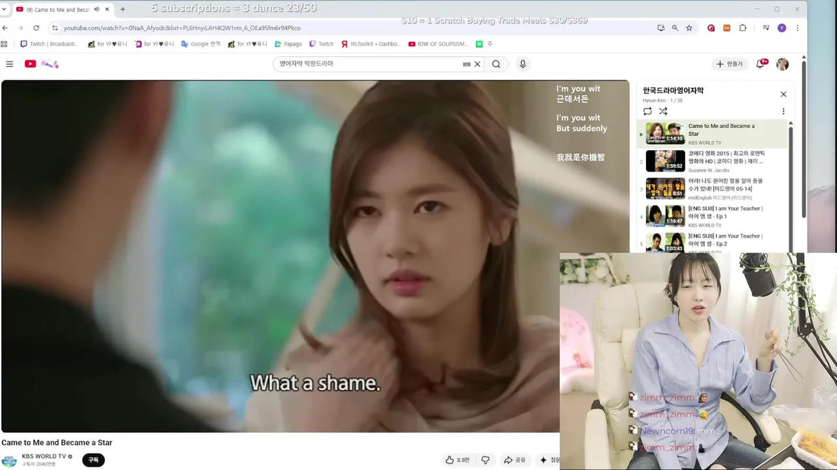Open the YouTube hamburger guide menu
This screenshot has height=470, width=837.
click(x=9, y=64)
